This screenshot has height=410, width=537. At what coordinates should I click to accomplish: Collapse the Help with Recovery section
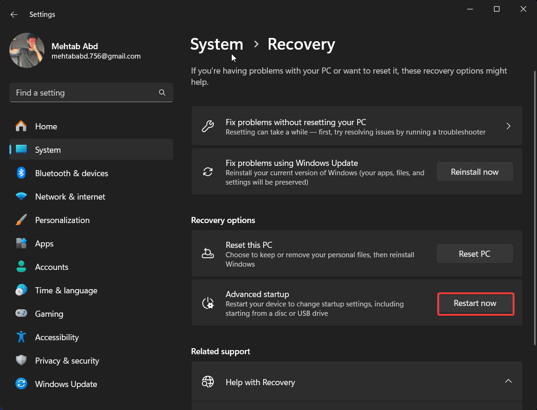tap(508, 381)
